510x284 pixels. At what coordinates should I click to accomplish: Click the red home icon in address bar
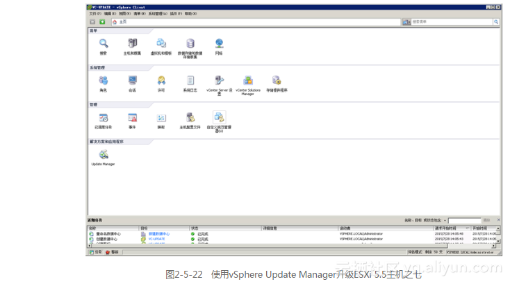pos(115,22)
